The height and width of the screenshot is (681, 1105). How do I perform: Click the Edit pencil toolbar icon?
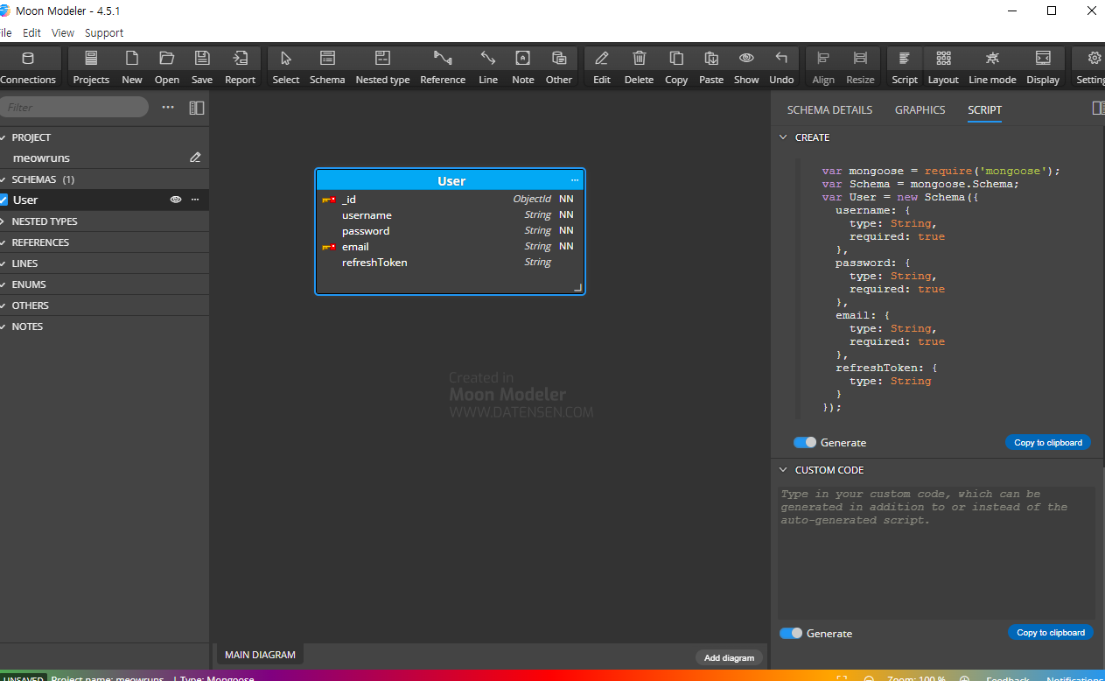coord(602,67)
